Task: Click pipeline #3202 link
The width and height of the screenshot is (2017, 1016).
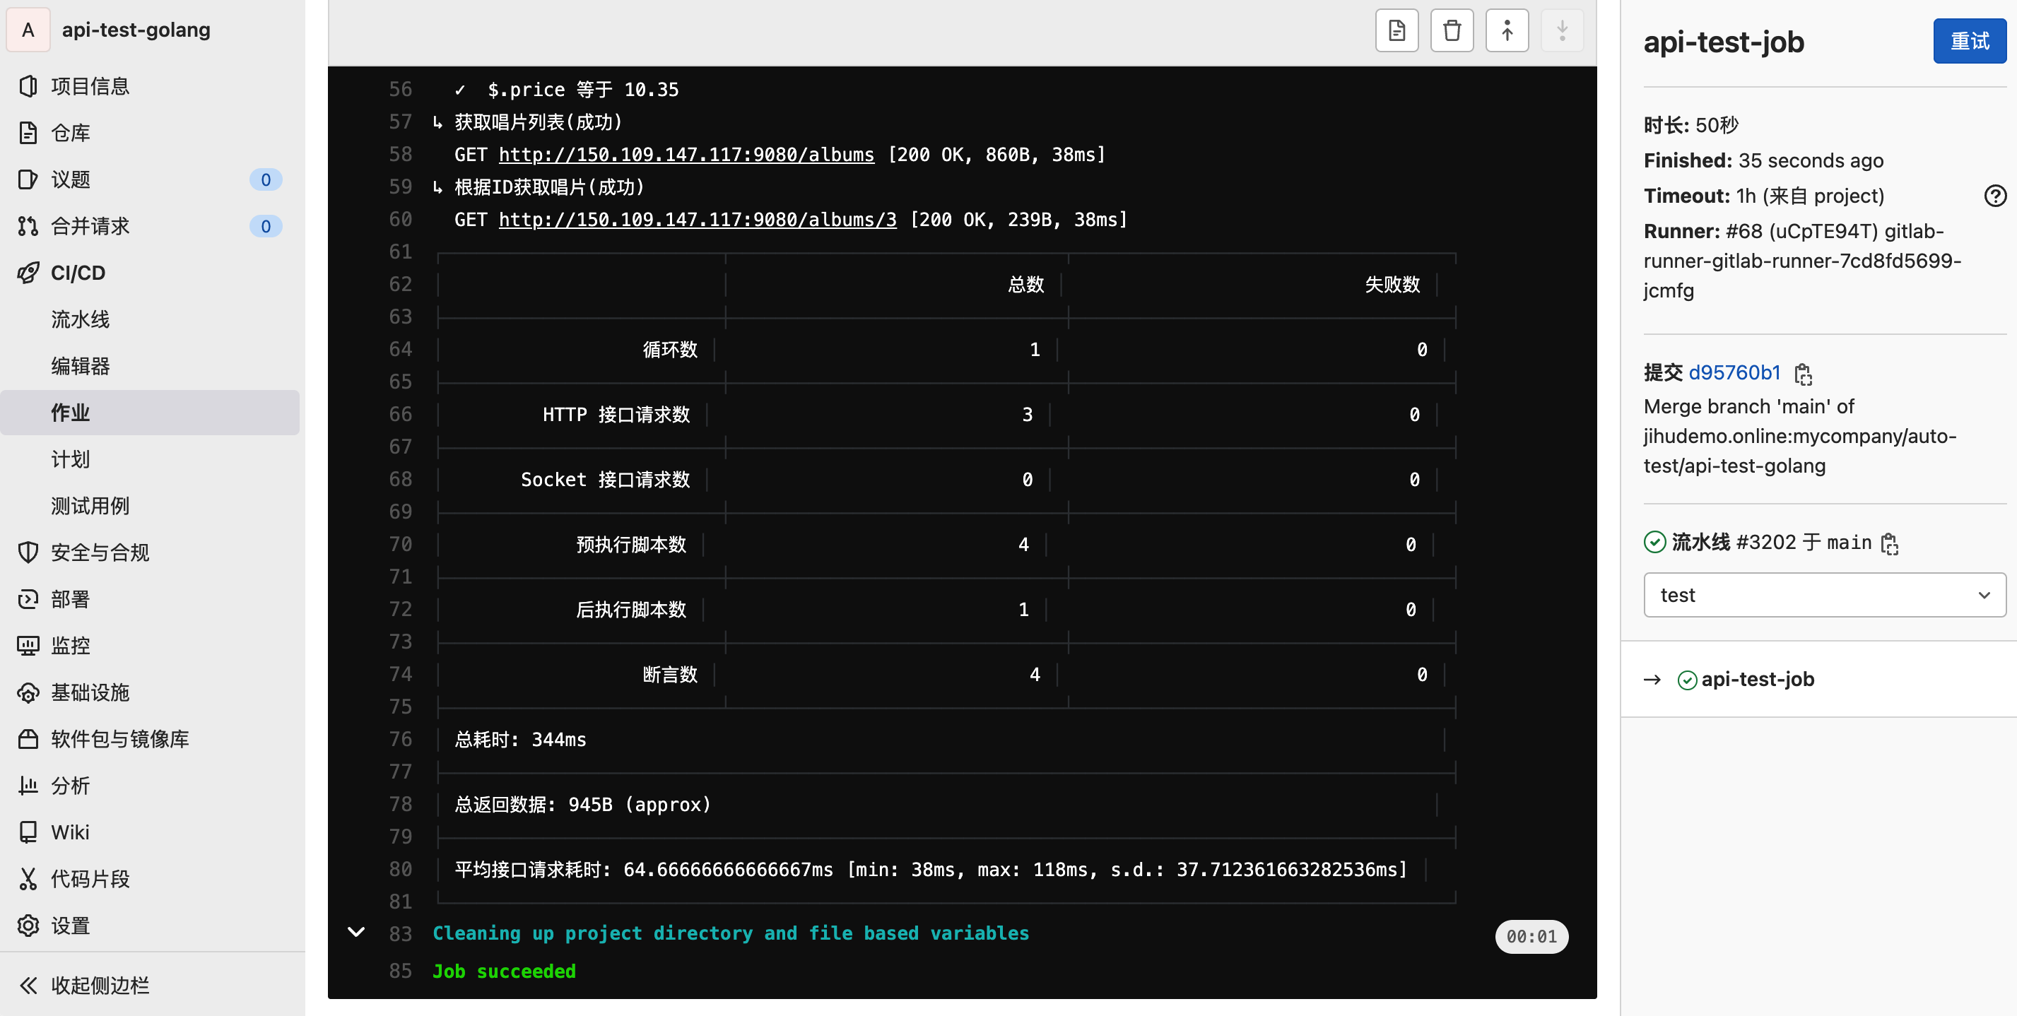Action: 1765,543
